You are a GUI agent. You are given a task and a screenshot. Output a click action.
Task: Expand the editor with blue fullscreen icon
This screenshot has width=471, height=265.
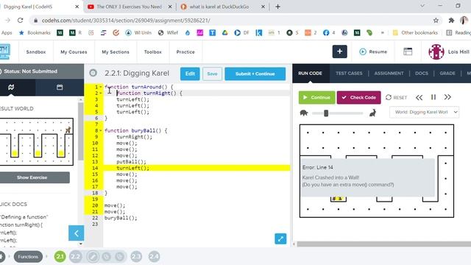tap(280, 239)
